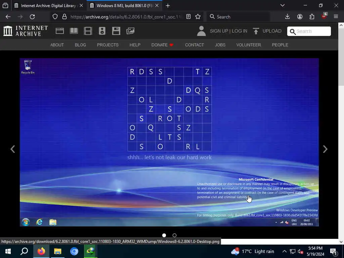Screen dimensions: 344x258
Task: Show the next carousel image
Action: click(x=325, y=149)
